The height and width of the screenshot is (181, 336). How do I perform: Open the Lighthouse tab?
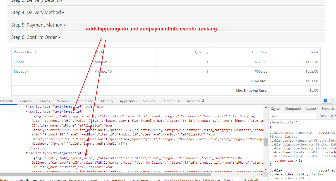tap(172, 101)
